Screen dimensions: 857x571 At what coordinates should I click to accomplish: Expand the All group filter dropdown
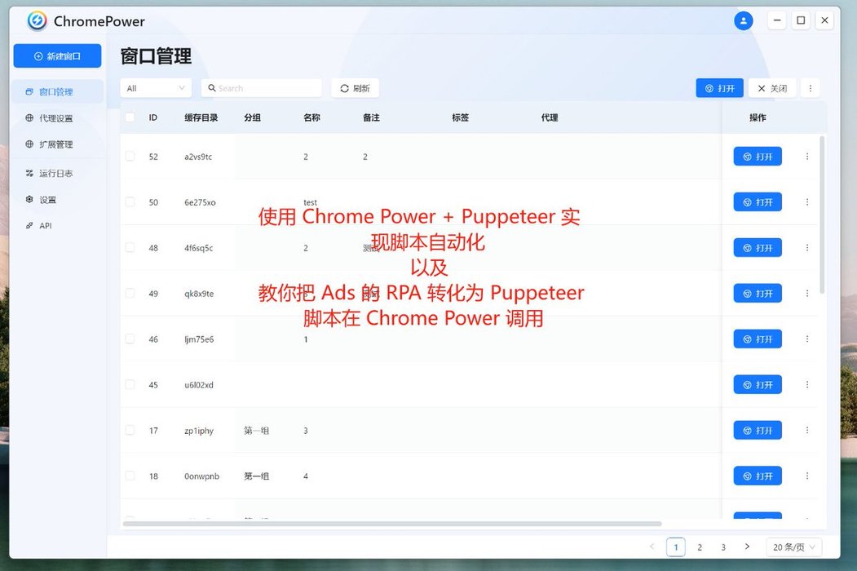156,88
